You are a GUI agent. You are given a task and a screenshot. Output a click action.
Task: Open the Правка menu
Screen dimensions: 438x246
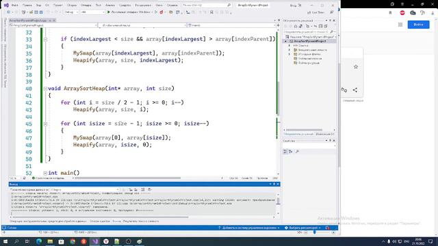click(27, 5)
